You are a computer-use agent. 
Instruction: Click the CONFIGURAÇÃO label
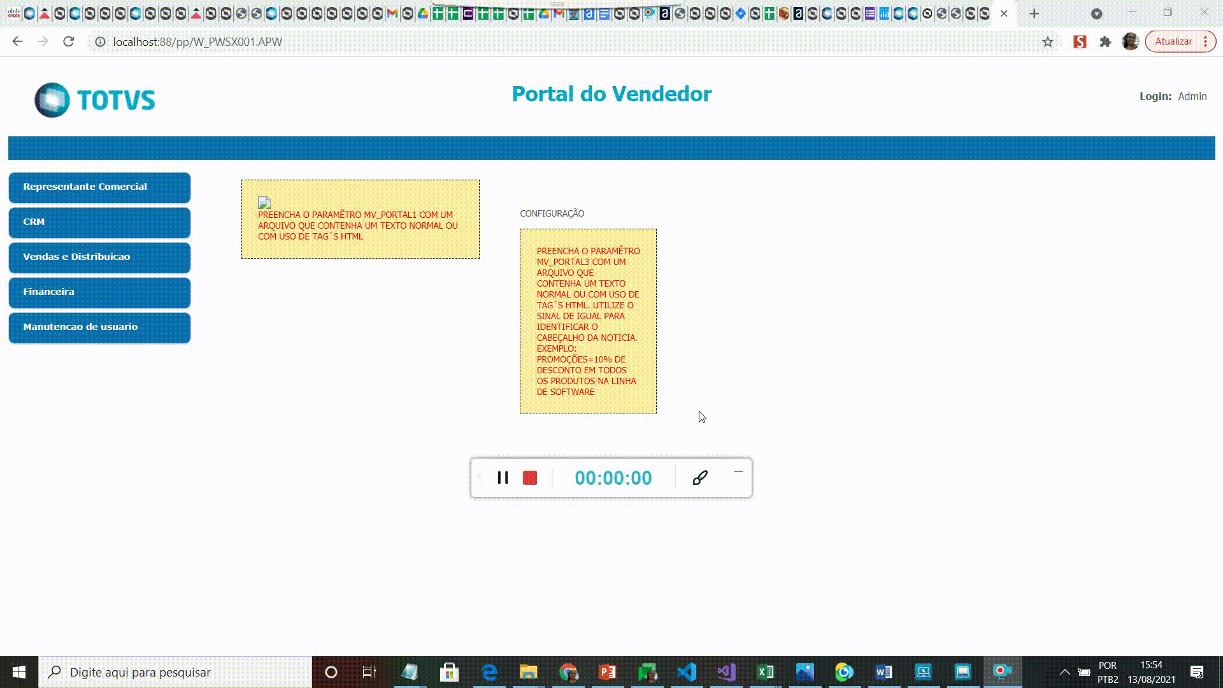coord(552,213)
